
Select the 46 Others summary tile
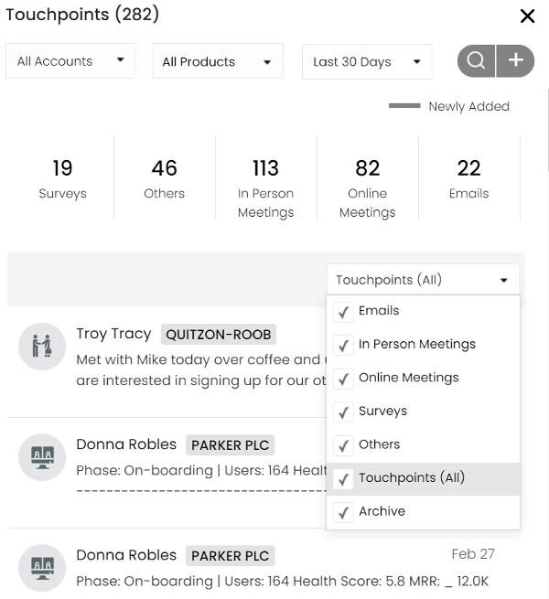[165, 178]
